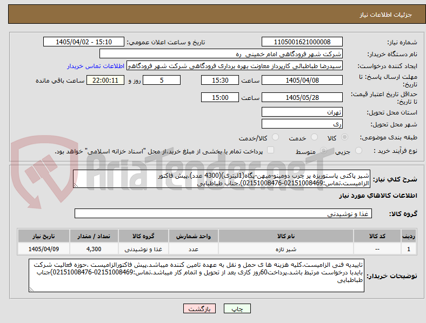
Task: Select the خدمت radio button
Action: pos(314,137)
